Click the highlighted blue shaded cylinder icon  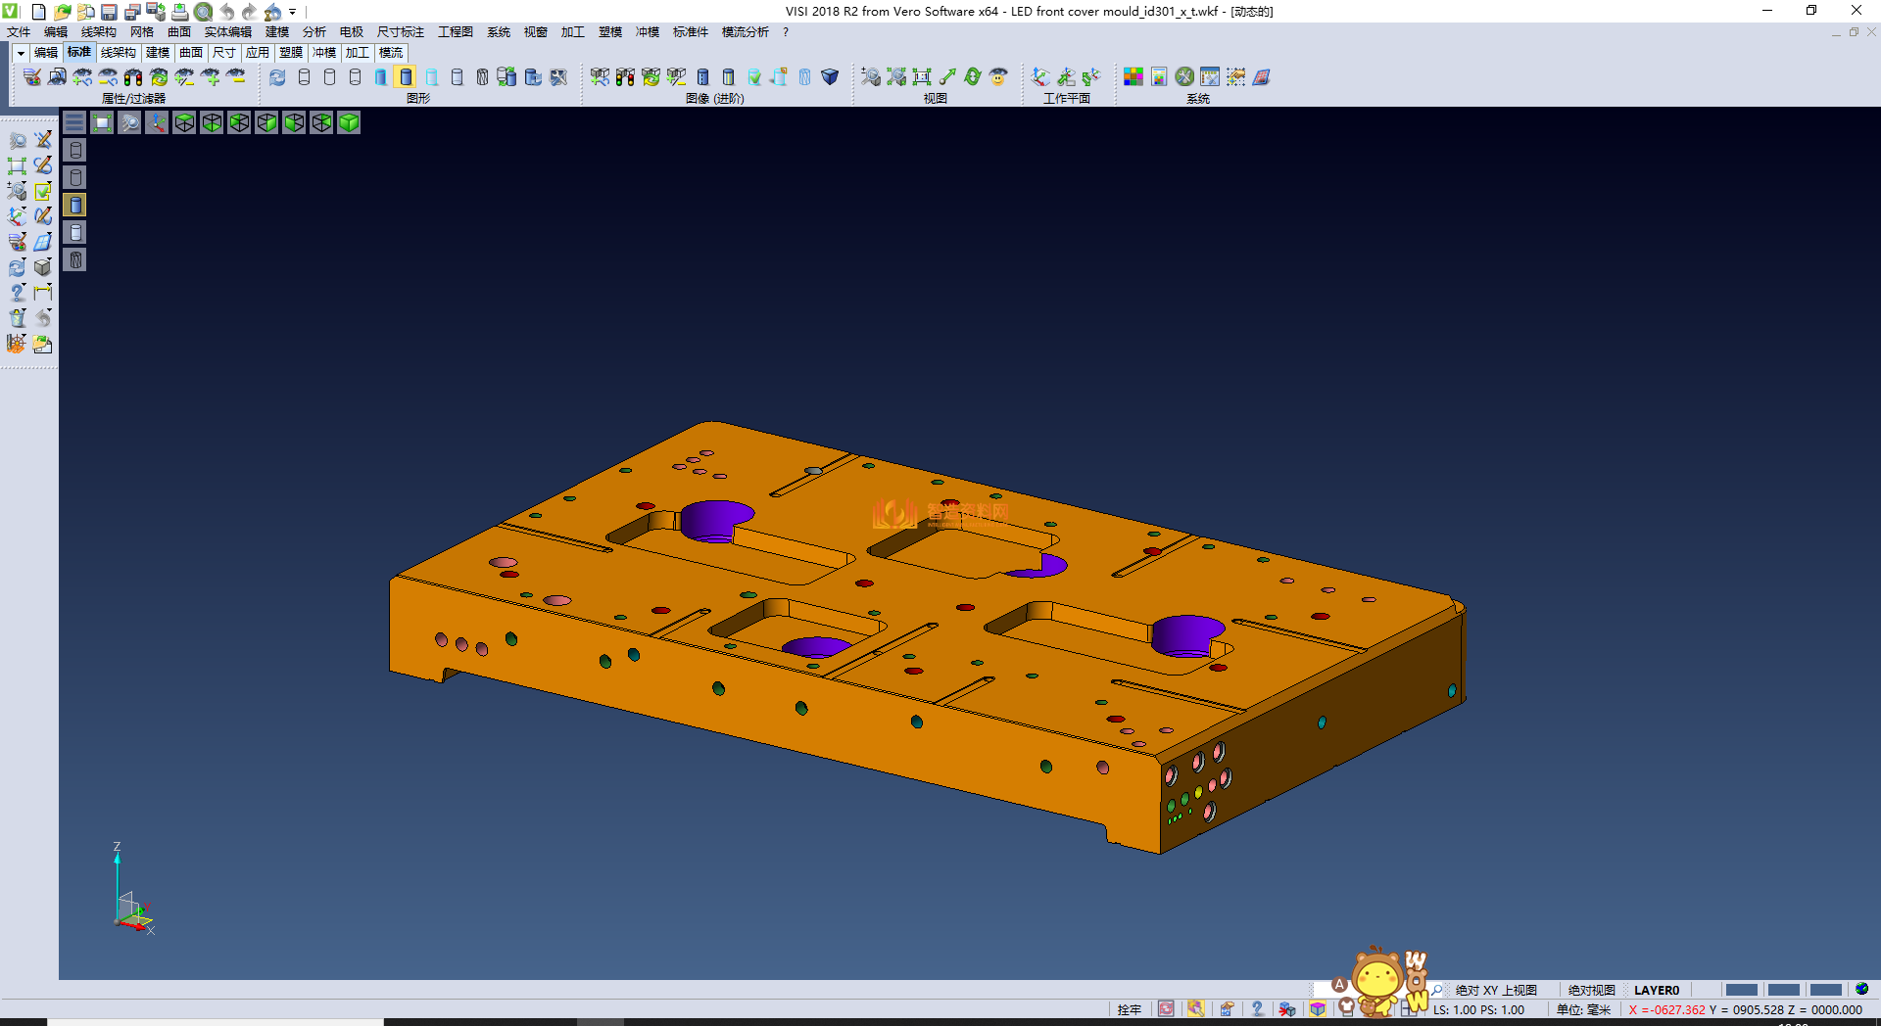pos(406,77)
